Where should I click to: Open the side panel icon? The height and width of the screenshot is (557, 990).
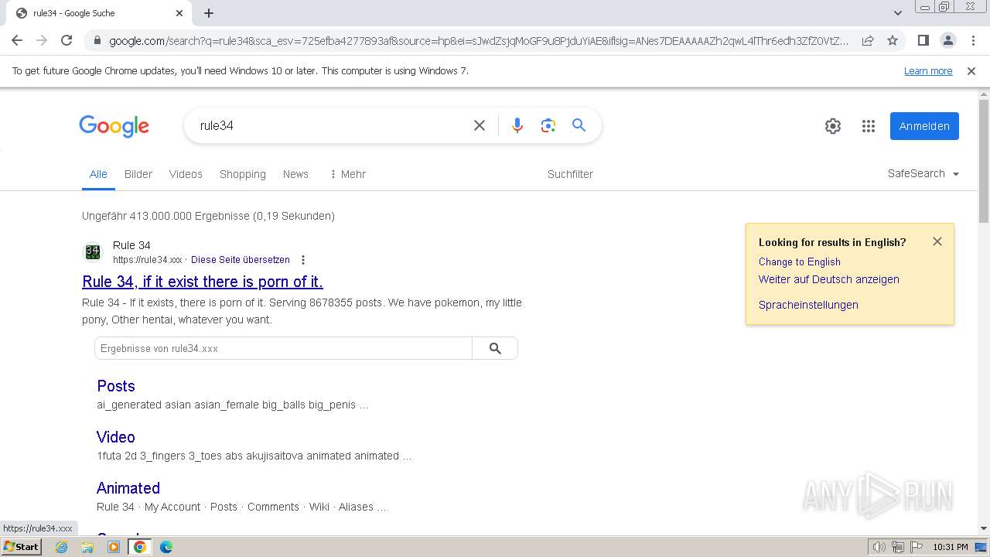tap(923, 40)
